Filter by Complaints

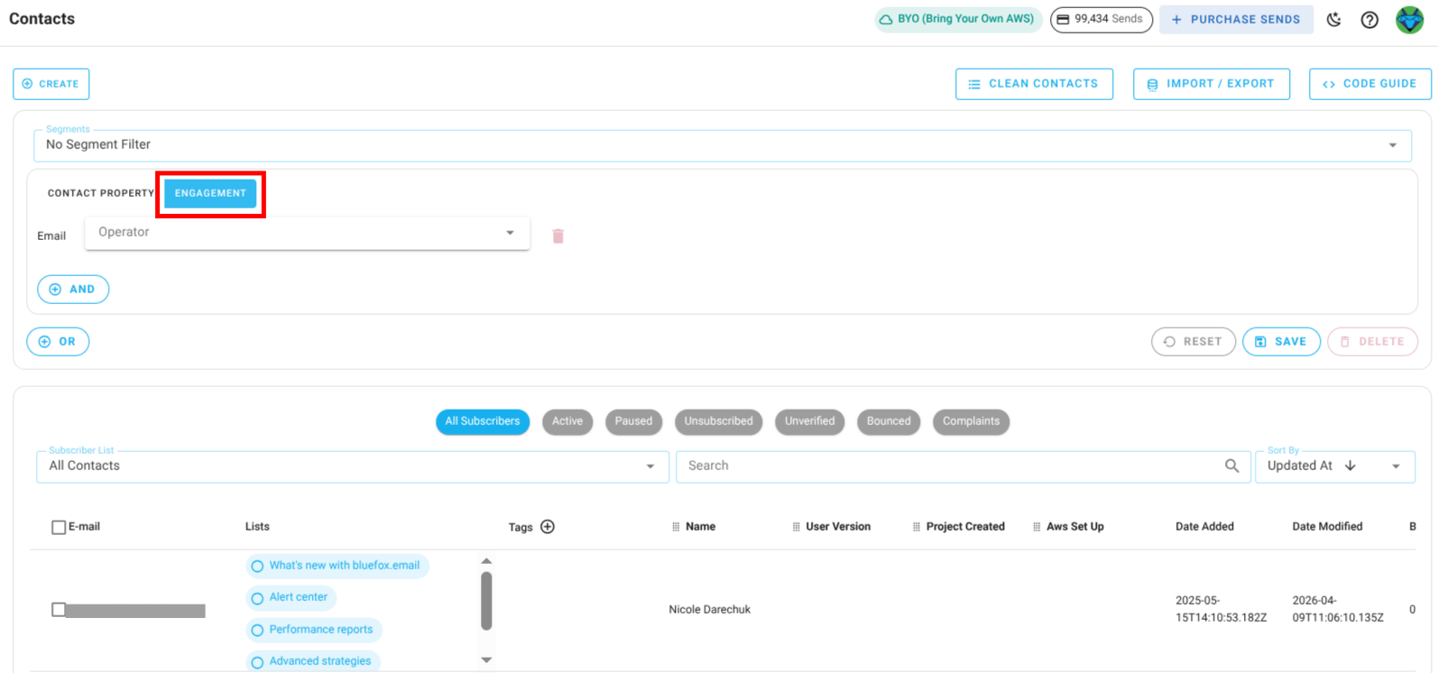(971, 421)
